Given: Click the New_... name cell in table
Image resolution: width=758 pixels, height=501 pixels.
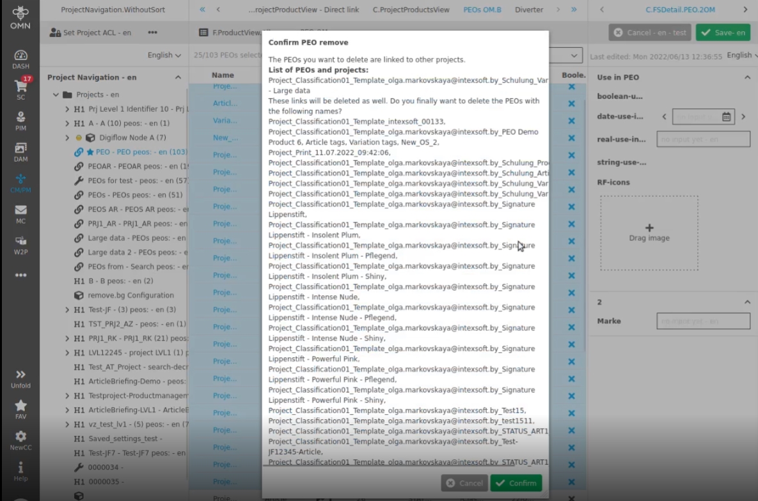Looking at the screenshot, I should click(x=225, y=137).
